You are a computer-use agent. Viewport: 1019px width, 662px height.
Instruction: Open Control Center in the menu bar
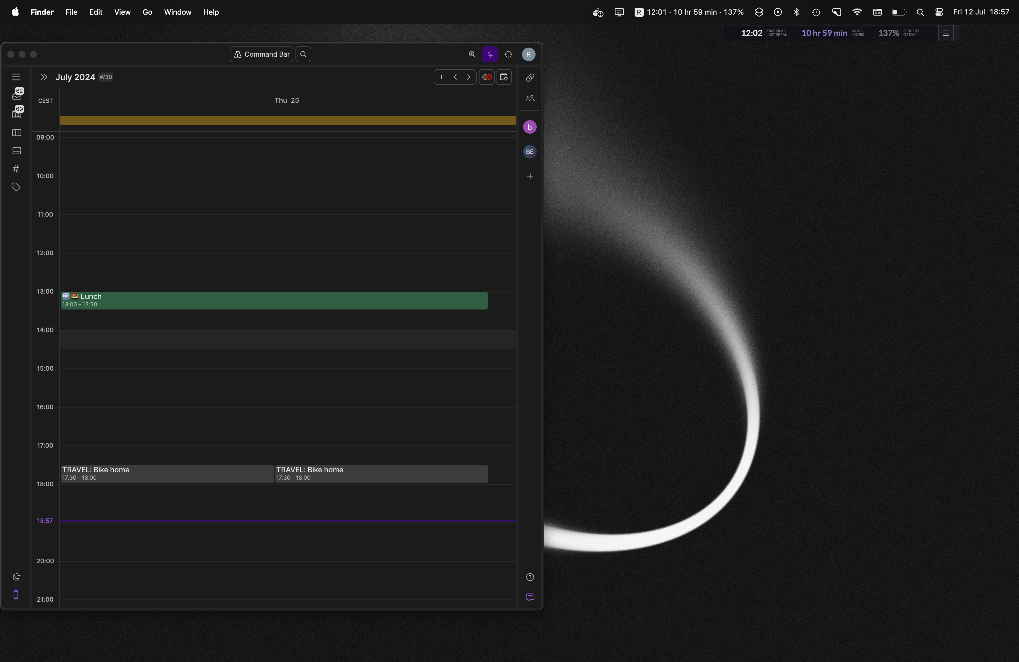point(939,12)
